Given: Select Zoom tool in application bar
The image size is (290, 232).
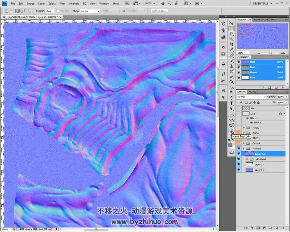Looking at the screenshot, I should coord(169,3).
